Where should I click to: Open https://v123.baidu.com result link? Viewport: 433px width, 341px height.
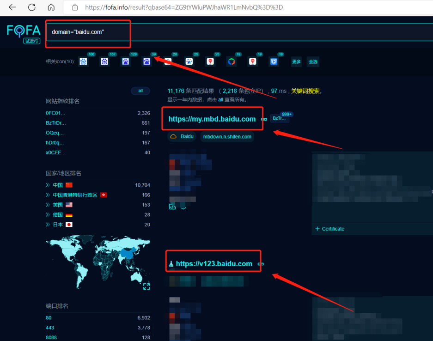214,264
